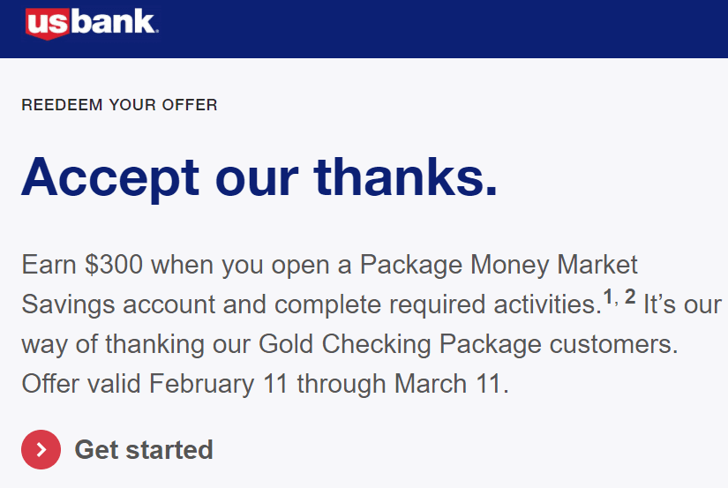The image size is (728, 488).
Task: Click the word 'Earn' starting the paragraph
Action: [x=49, y=265]
